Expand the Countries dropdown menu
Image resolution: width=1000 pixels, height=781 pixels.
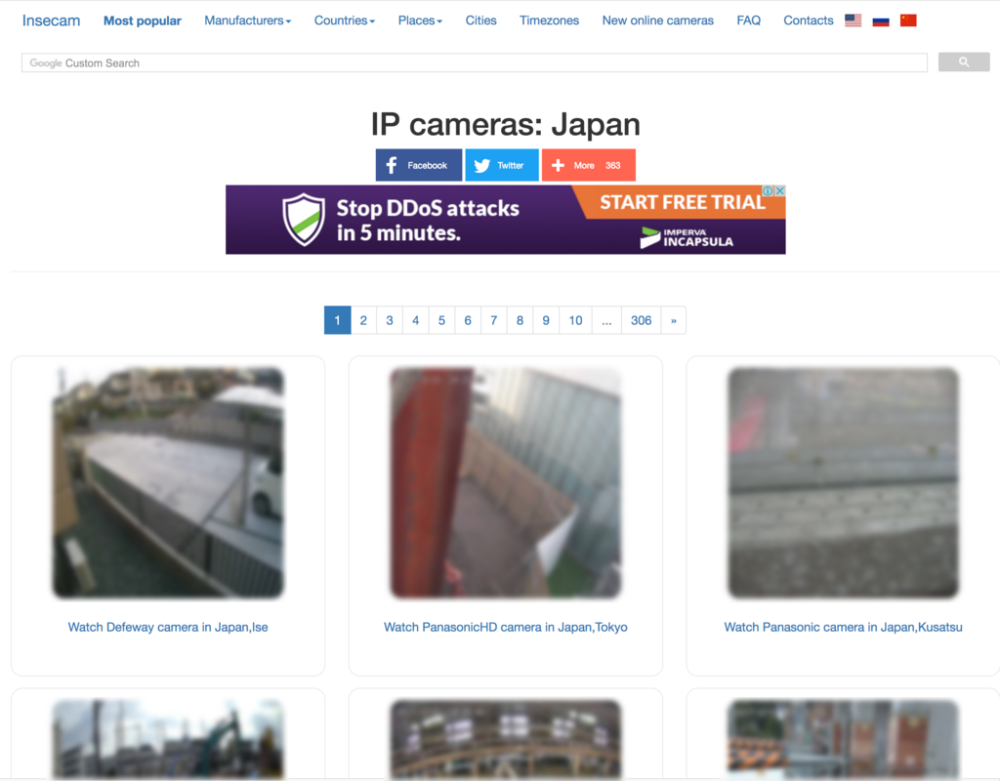tap(345, 21)
